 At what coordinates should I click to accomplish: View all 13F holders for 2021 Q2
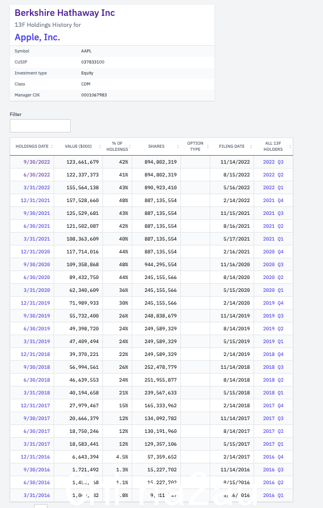click(273, 226)
